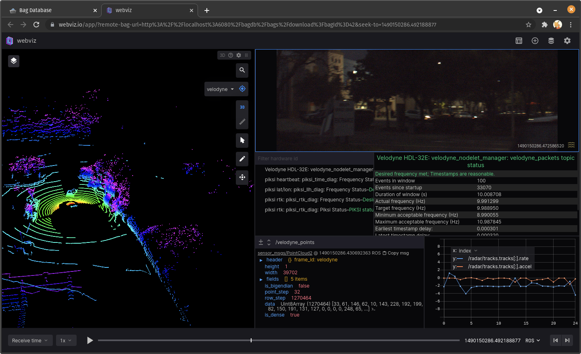Click Copy msg button

396,253
